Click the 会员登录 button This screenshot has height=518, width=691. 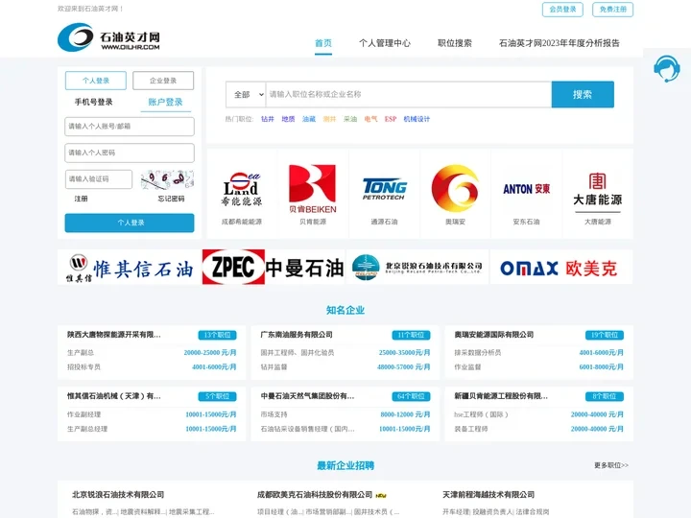coord(562,10)
